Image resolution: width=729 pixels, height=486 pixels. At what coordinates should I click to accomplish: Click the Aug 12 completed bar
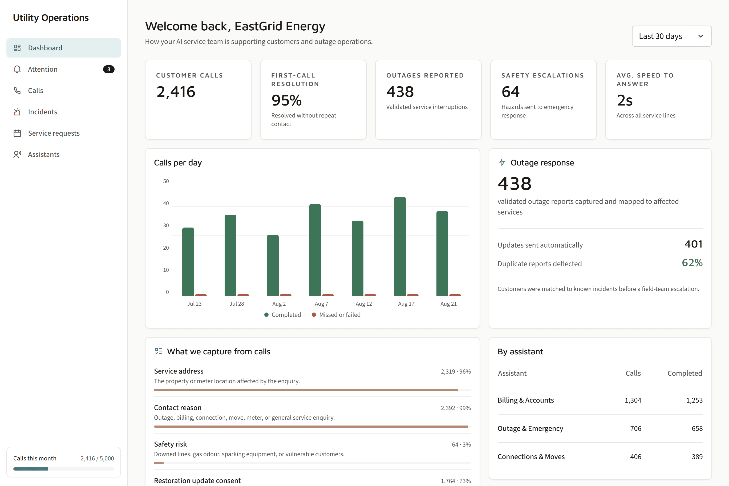tap(357, 258)
